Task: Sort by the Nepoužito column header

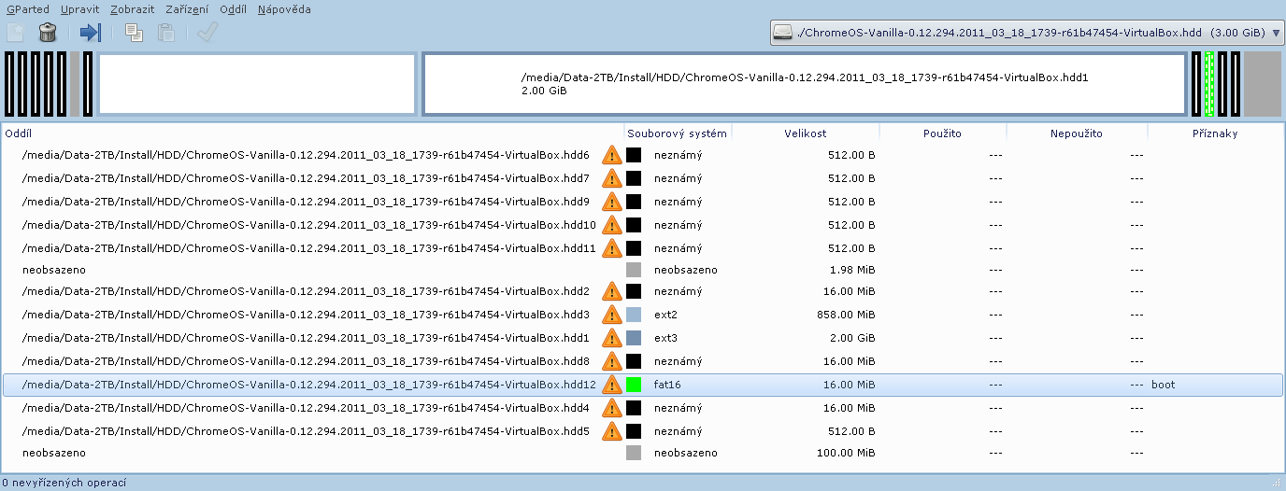Action: click(1076, 133)
